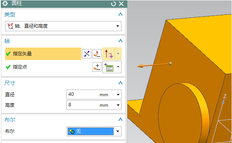Open the Vector Dialog icon
The width and height of the screenshot is (232, 143).
point(97,54)
